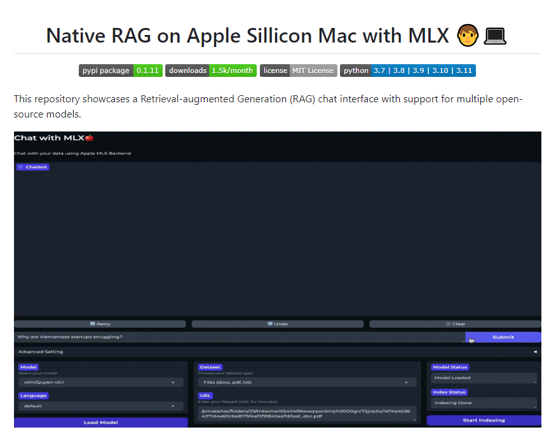Click the Model Status field showing Model Loaded
The height and width of the screenshot is (432, 549).
[x=484, y=378]
